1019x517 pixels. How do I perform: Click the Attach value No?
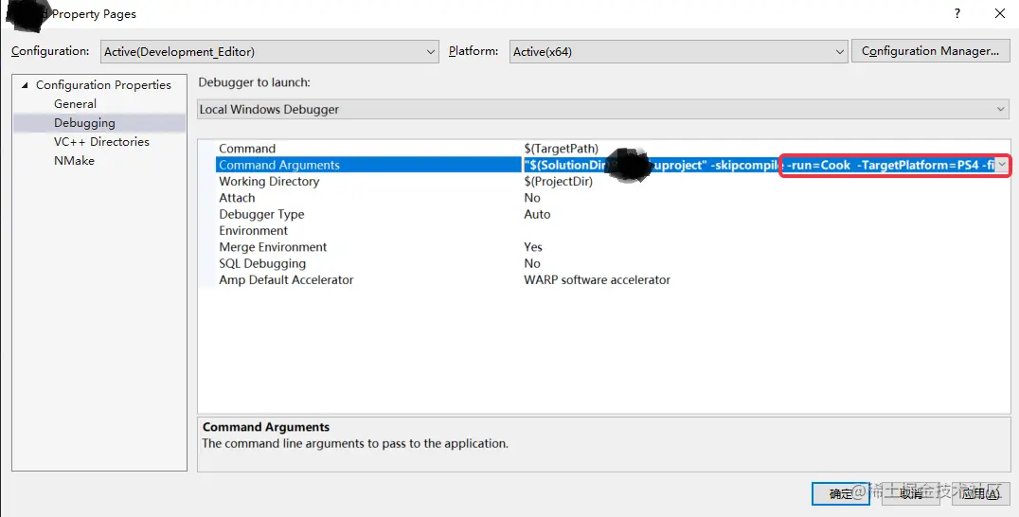[x=532, y=198]
